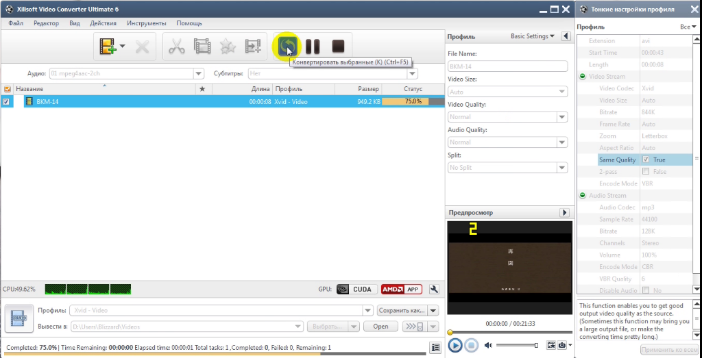This screenshot has height=358, width=702.
Task: Select the BKM-14 file row
Action: pos(222,101)
